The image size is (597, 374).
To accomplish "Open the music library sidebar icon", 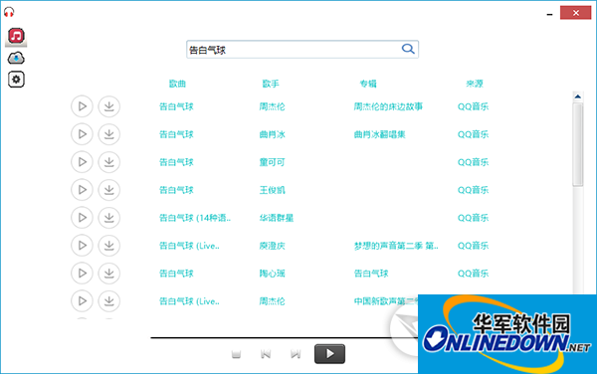I will (x=16, y=36).
